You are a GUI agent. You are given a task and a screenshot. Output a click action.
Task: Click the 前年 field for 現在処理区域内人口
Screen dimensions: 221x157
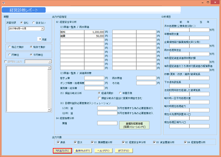click(x=179, y=126)
